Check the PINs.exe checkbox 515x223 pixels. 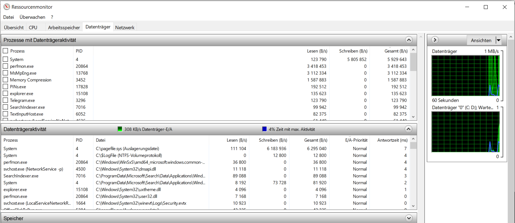click(5, 86)
